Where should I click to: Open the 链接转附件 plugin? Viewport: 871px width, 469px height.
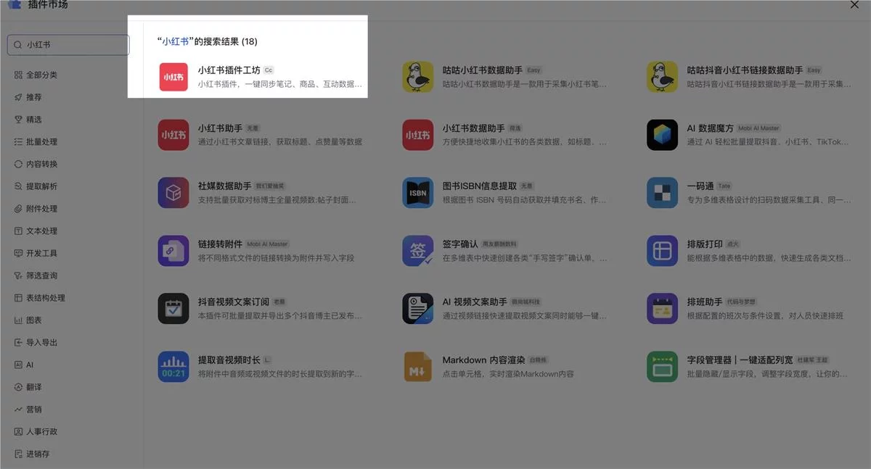tap(173, 251)
